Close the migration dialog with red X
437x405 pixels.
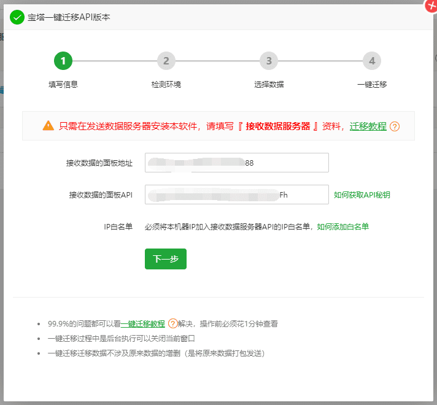[x=431, y=6]
